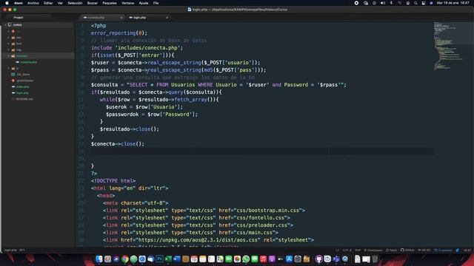Click the $consulta SELECT query line
The image size is (474, 266).
point(218,85)
